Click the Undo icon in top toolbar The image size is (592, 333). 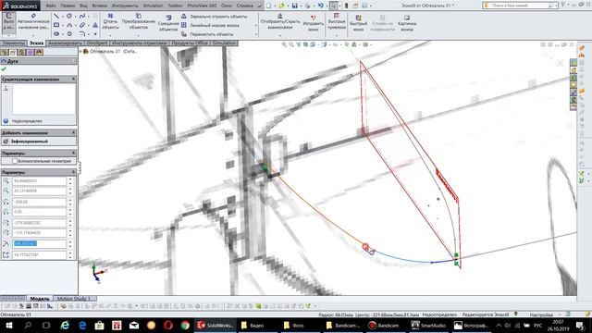[320, 6]
